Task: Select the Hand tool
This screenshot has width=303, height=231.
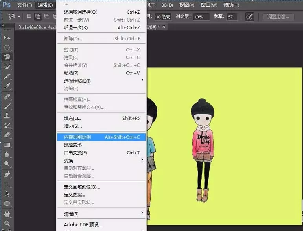Action: tap(7, 214)
